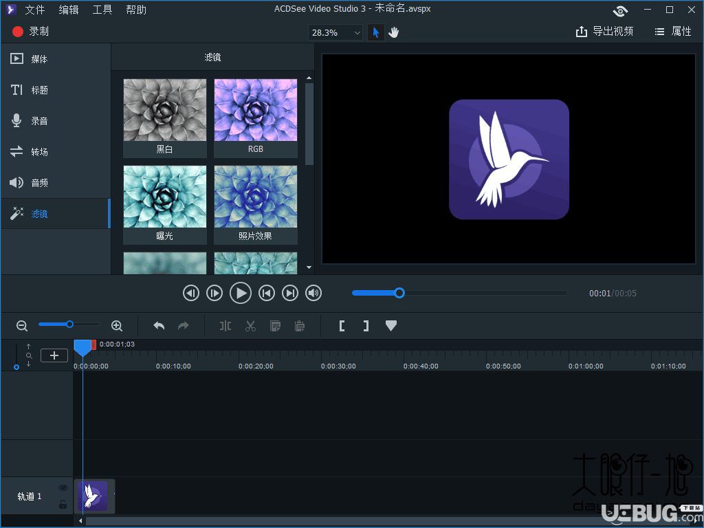Image resolution: width=704 pixels, height=528 pixels.
Task: Click the filter list scroll down arrow
Action: [309, 267]
